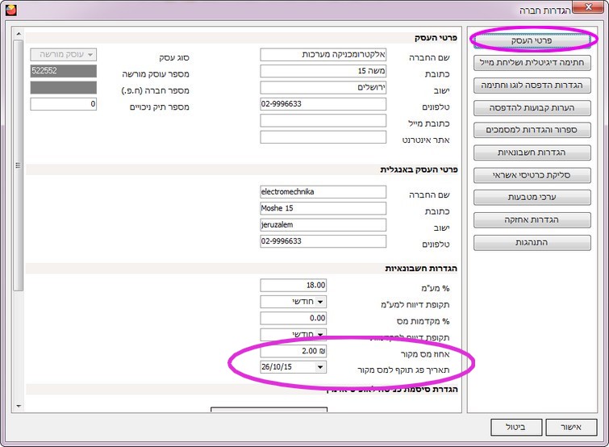The width and height of the screenshot is (609, 447).
Task: Select ספרור והגדרות למסמכים in the sidebar
Action: (x=531, y=130)
